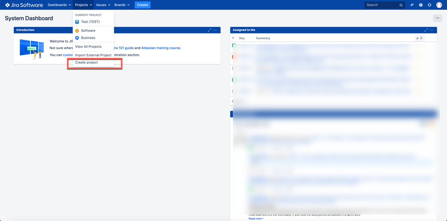The width and height of the screenshot is (447, 221).
Task: Click the Read more link
Action: [256, 219]
